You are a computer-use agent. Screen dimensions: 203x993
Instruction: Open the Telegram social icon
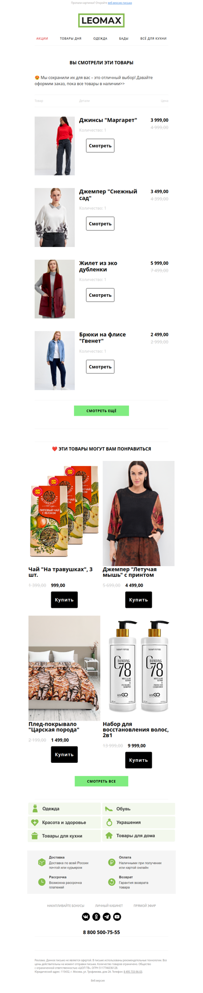107,917
